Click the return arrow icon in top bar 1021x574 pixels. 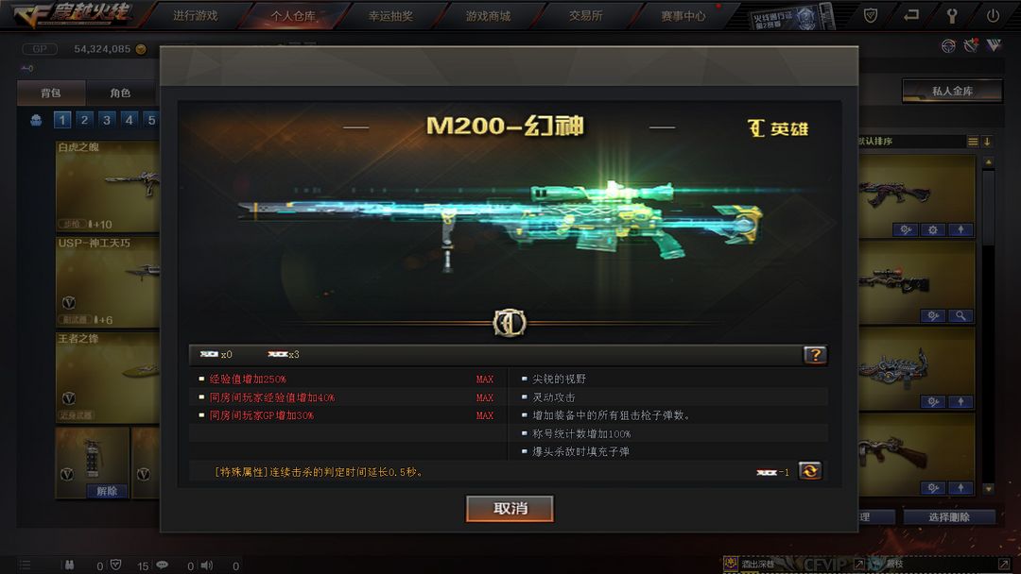(x=911, y=15)
